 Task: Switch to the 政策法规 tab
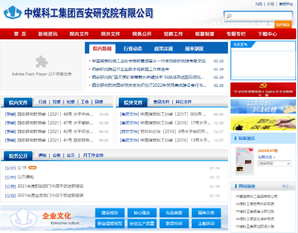[x=163, y=49]
